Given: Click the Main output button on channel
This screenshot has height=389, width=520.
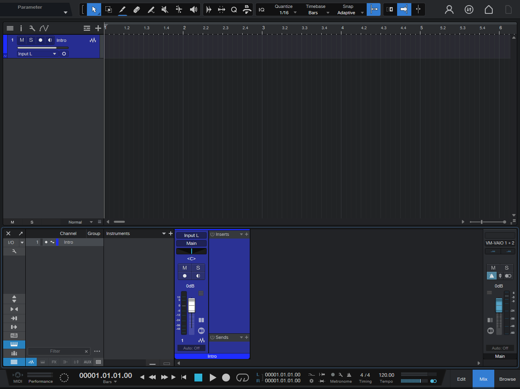Looking at the screenshot, I should (x=191, y=243).
